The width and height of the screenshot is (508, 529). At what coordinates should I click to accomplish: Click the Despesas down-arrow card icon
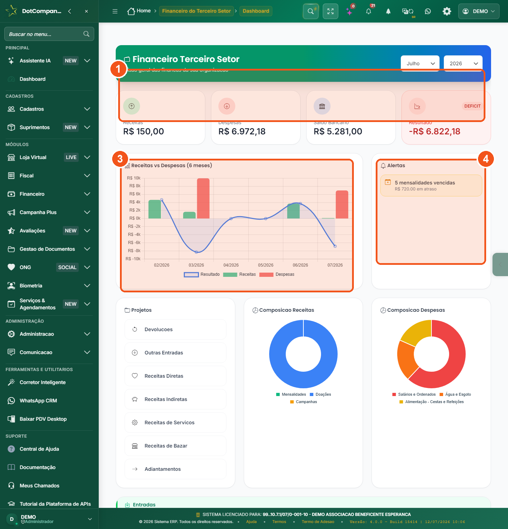tap(227, 106)
